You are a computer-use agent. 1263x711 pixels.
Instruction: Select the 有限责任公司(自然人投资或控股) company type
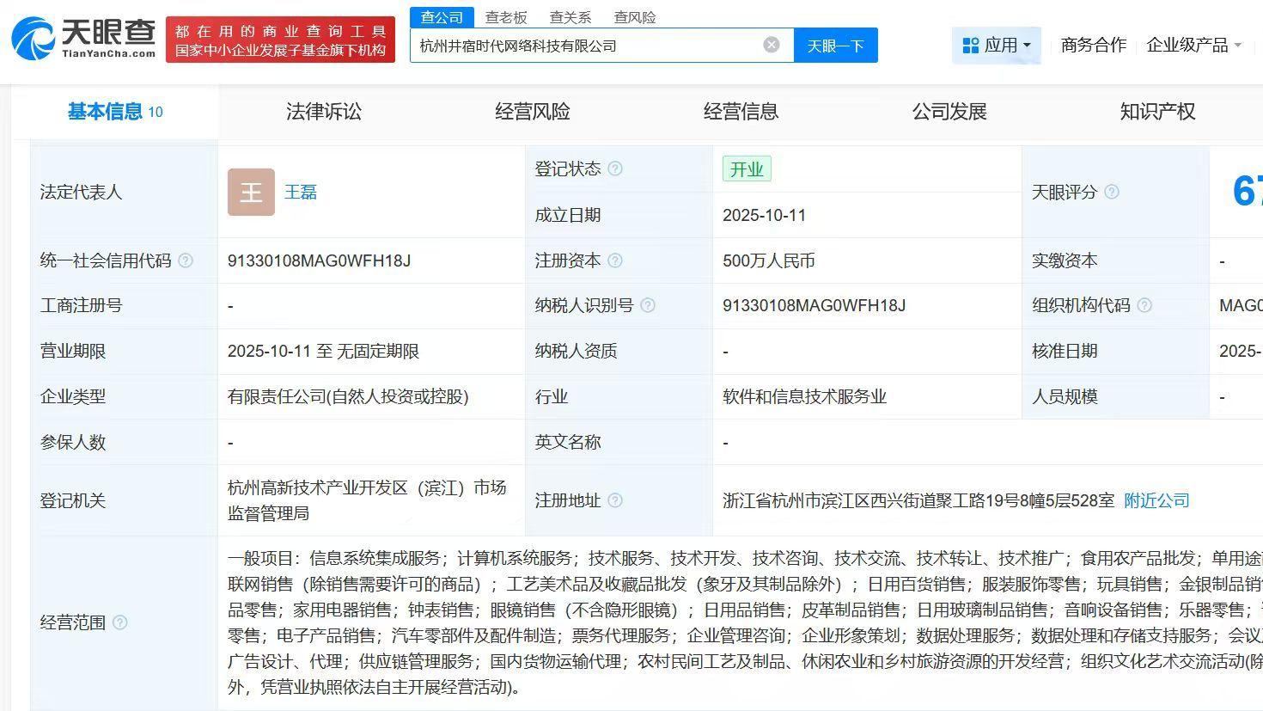coord(348,396)
